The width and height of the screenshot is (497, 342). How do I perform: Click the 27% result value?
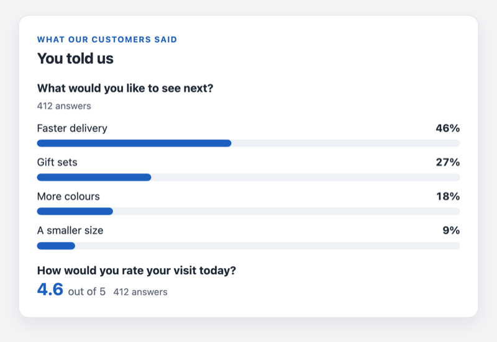click(448, 162)
